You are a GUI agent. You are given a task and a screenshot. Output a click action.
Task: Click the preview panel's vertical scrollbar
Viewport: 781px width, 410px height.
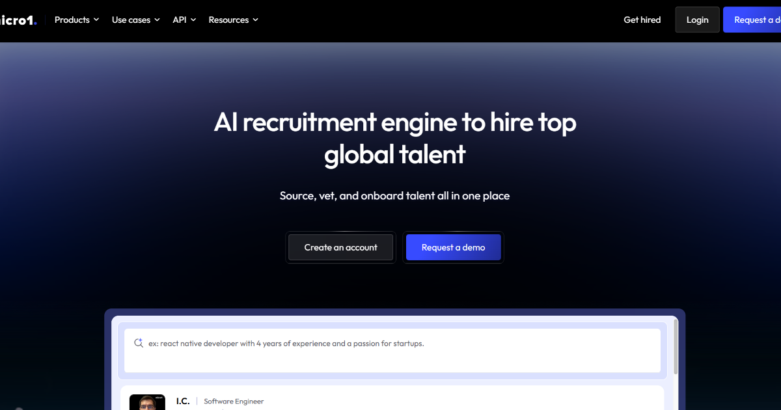(x=675, y=346)
